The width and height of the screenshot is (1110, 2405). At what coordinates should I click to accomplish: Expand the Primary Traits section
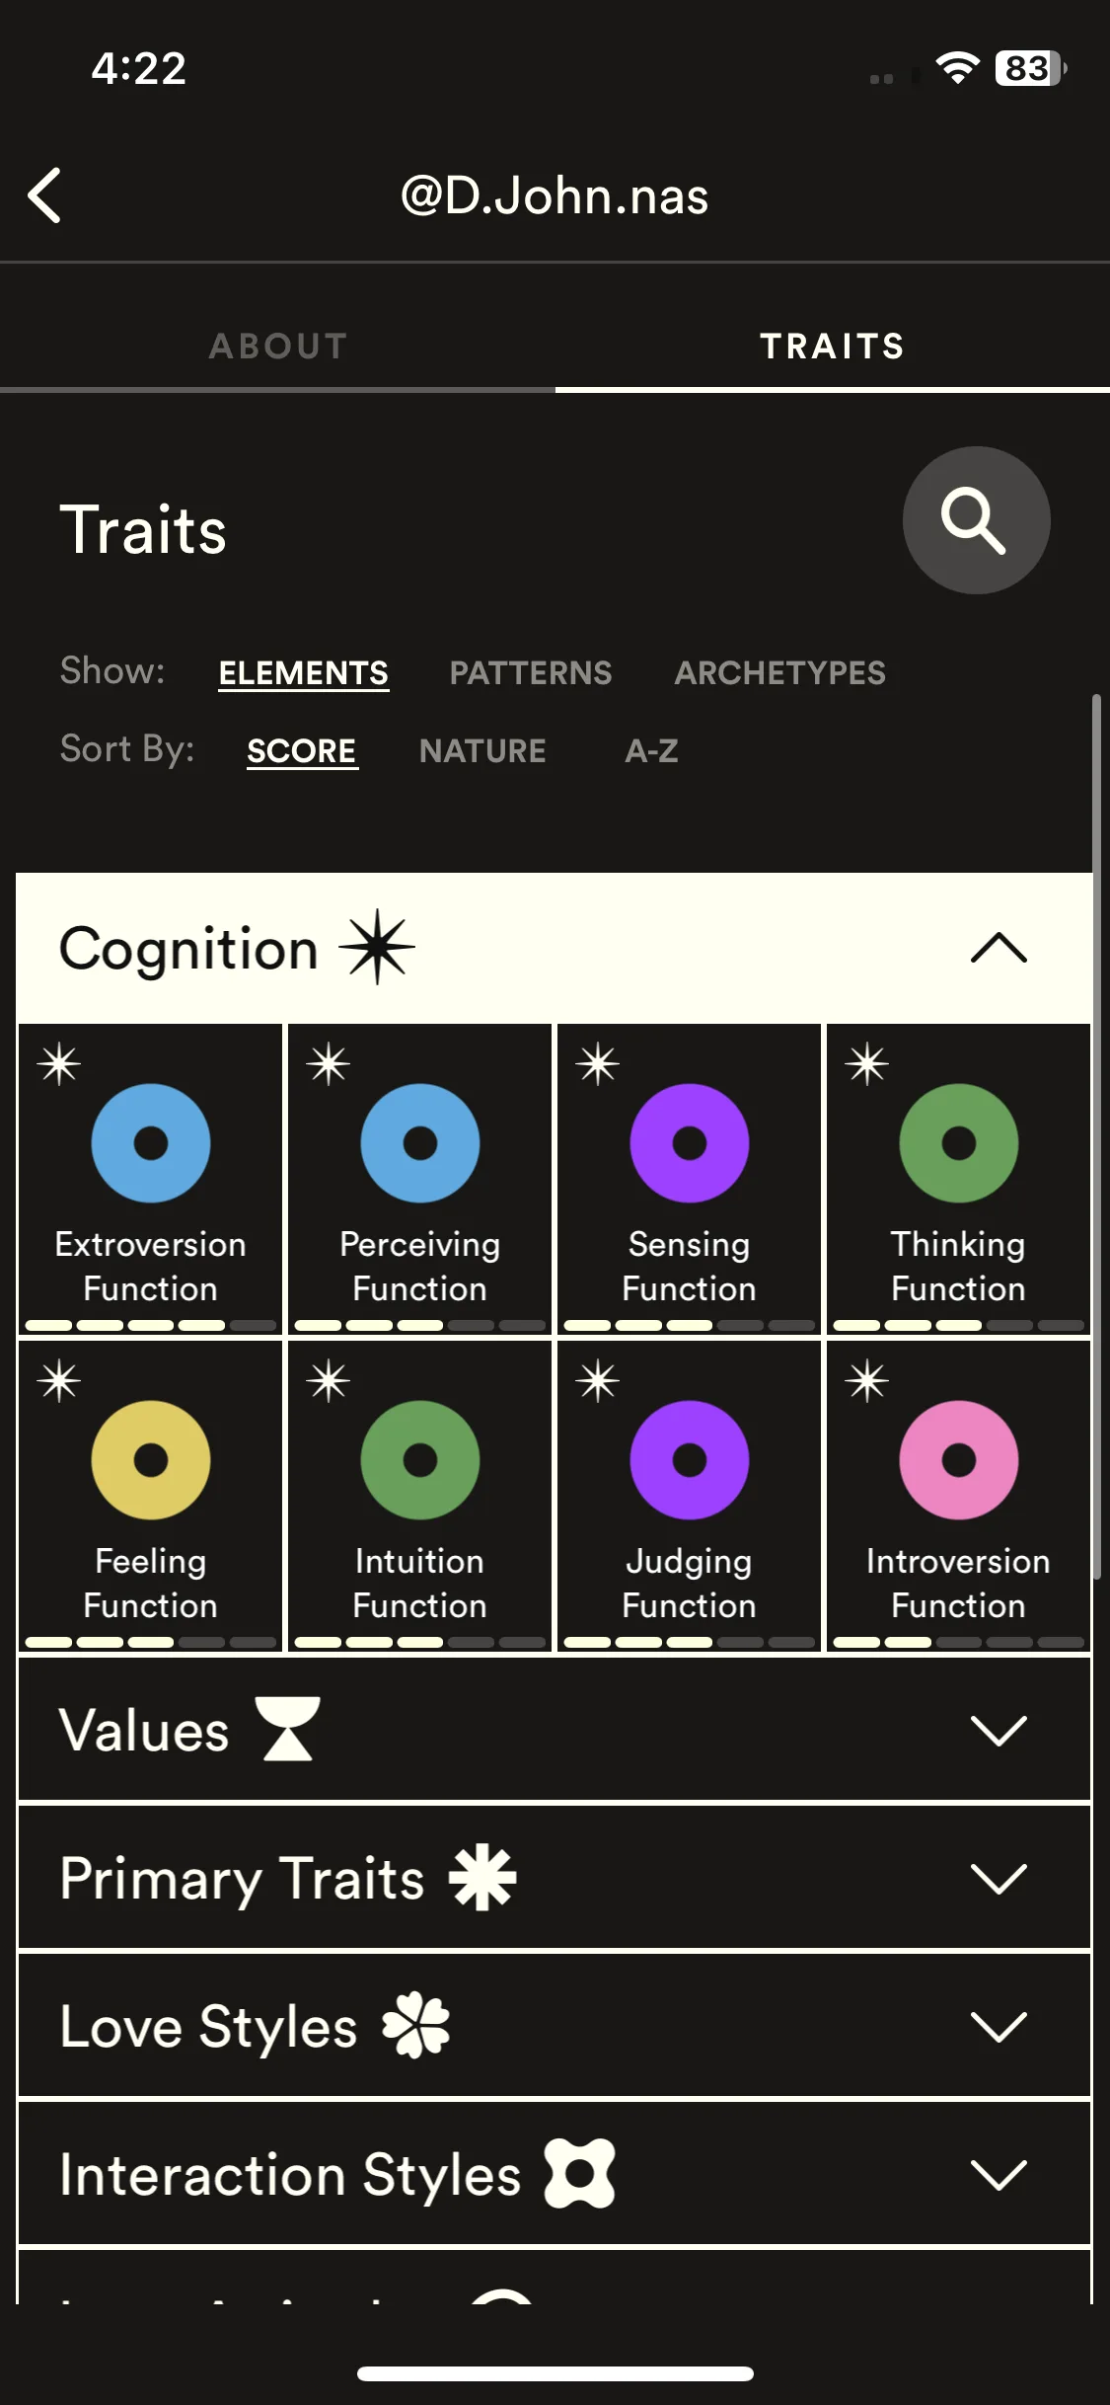[555, 1878]
